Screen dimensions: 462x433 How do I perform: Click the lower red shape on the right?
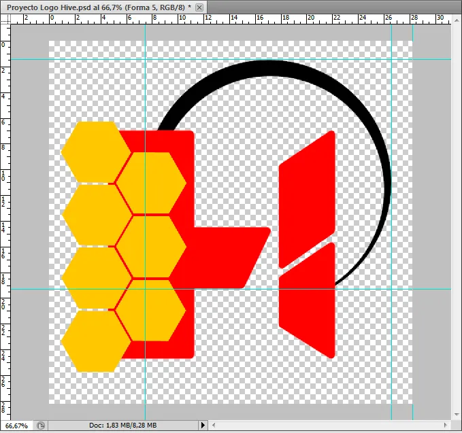[x=307, y=300]
